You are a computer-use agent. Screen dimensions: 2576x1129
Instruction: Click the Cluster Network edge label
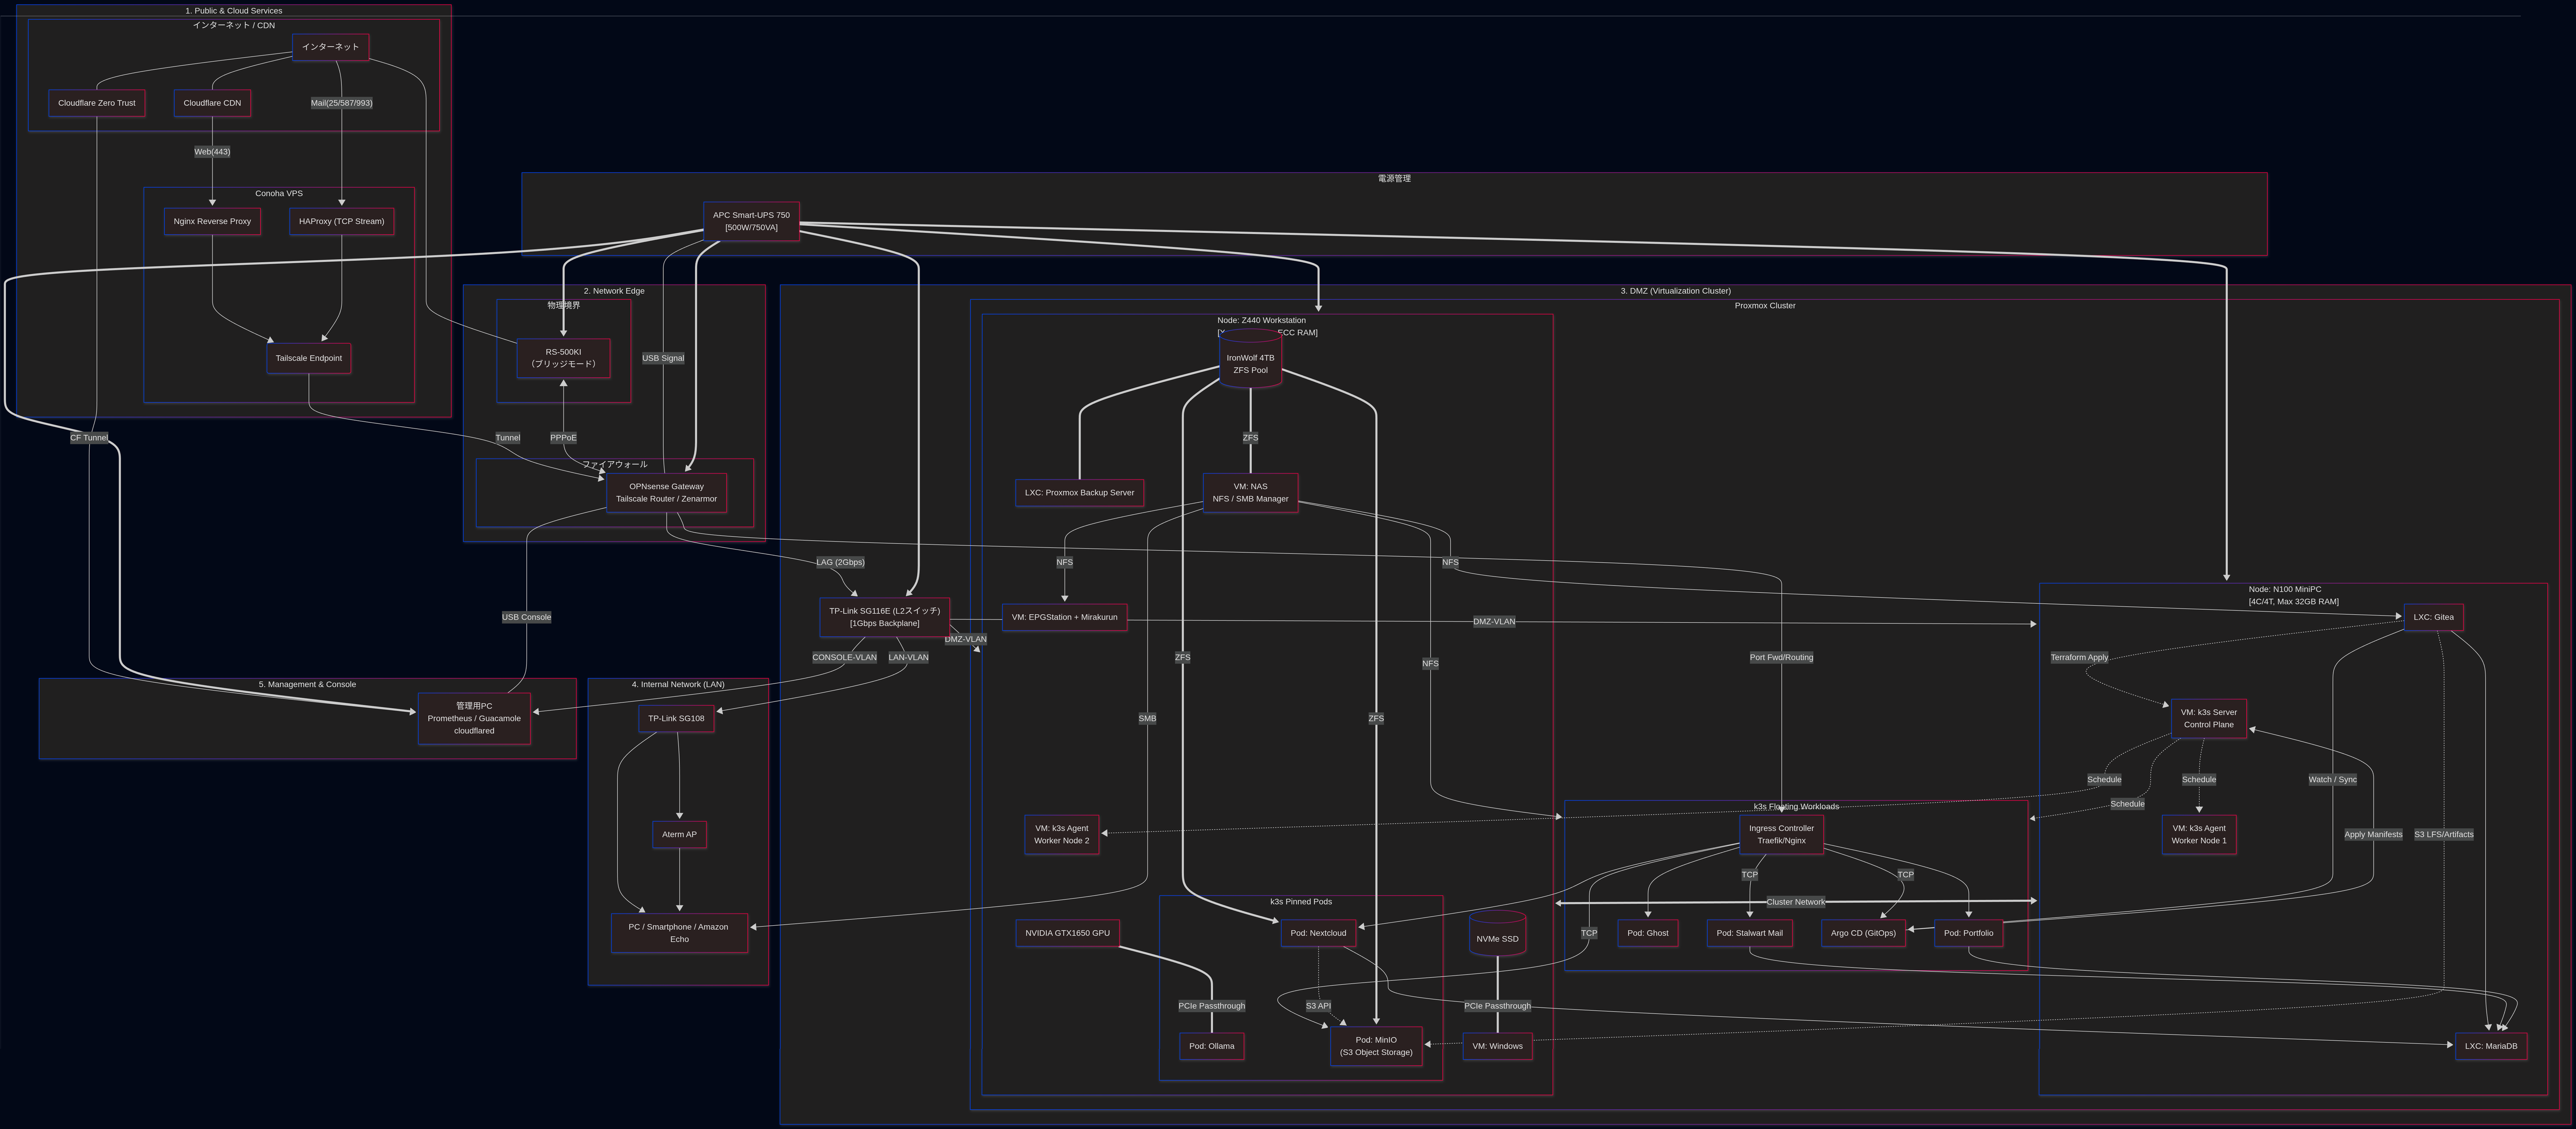1796,902
